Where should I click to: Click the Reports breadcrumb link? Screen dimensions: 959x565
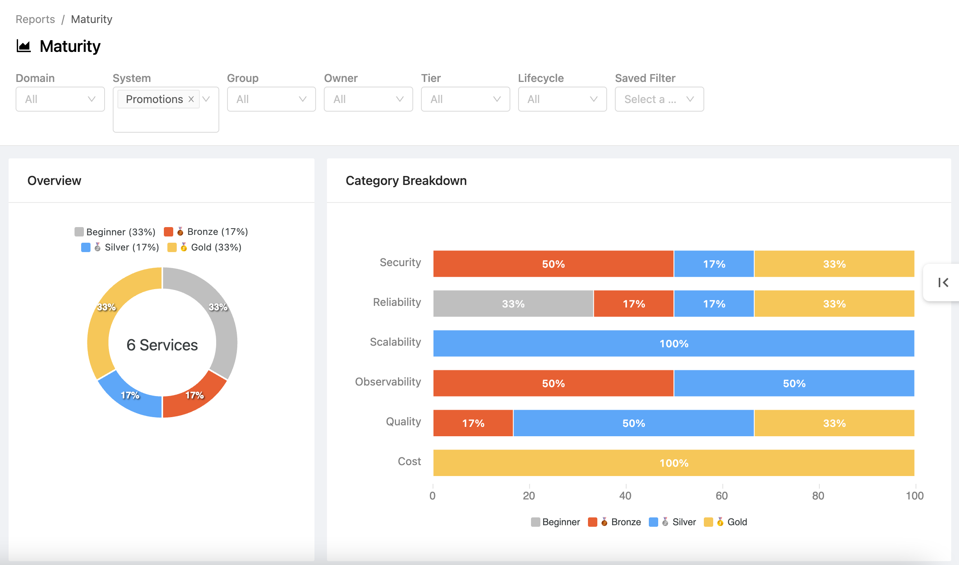coord(35,19)
